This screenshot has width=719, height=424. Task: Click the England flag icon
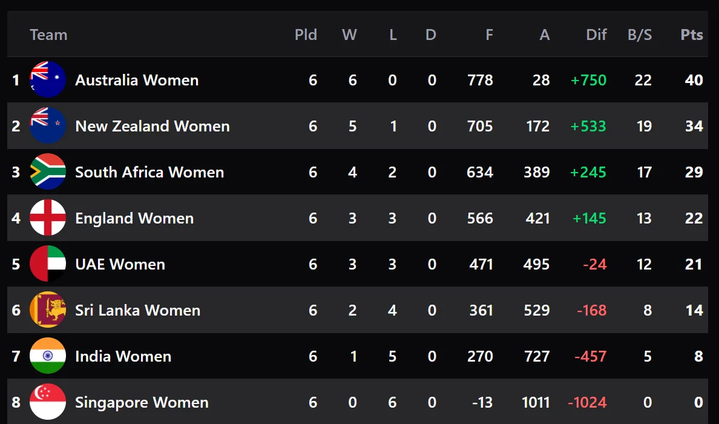point(48,218)
